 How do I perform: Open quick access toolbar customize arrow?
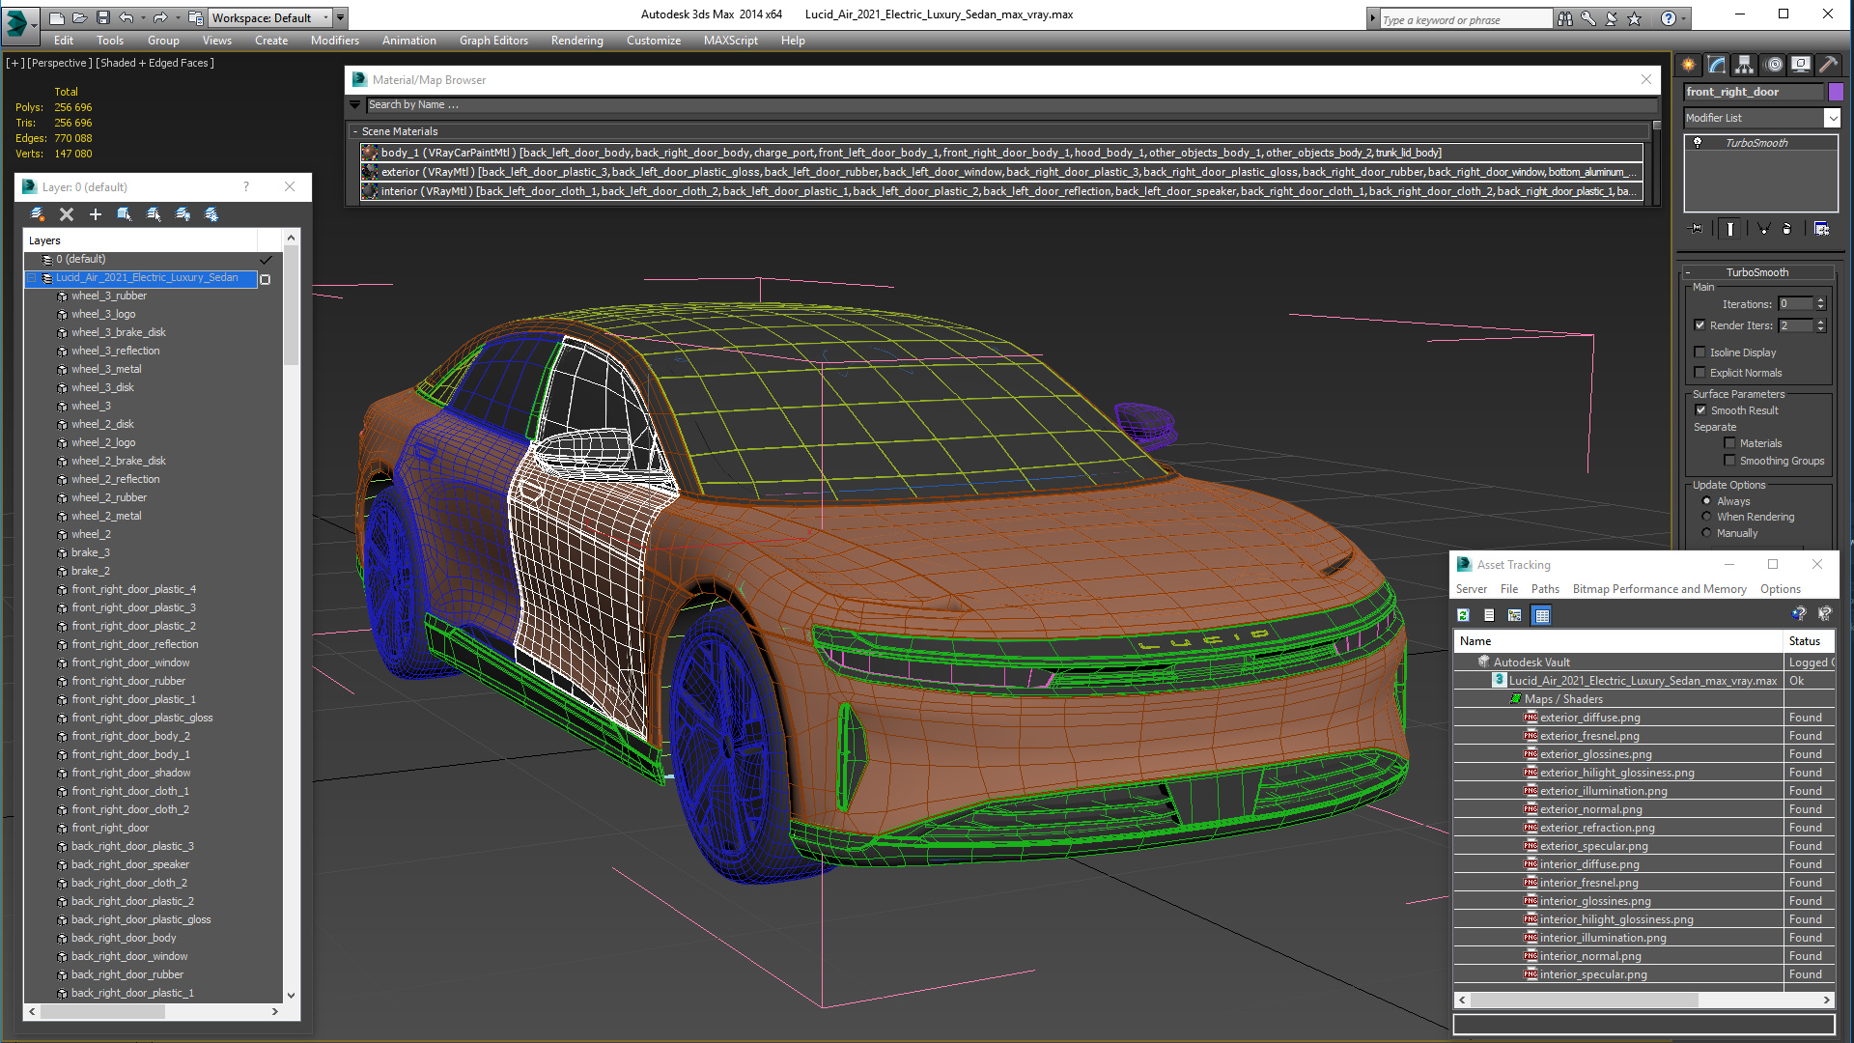(x=340, y=17)
